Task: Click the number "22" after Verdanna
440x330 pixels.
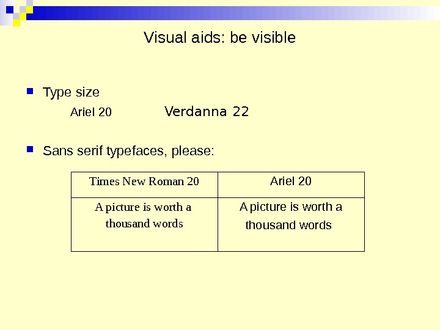Action: (x=241, y=112)
